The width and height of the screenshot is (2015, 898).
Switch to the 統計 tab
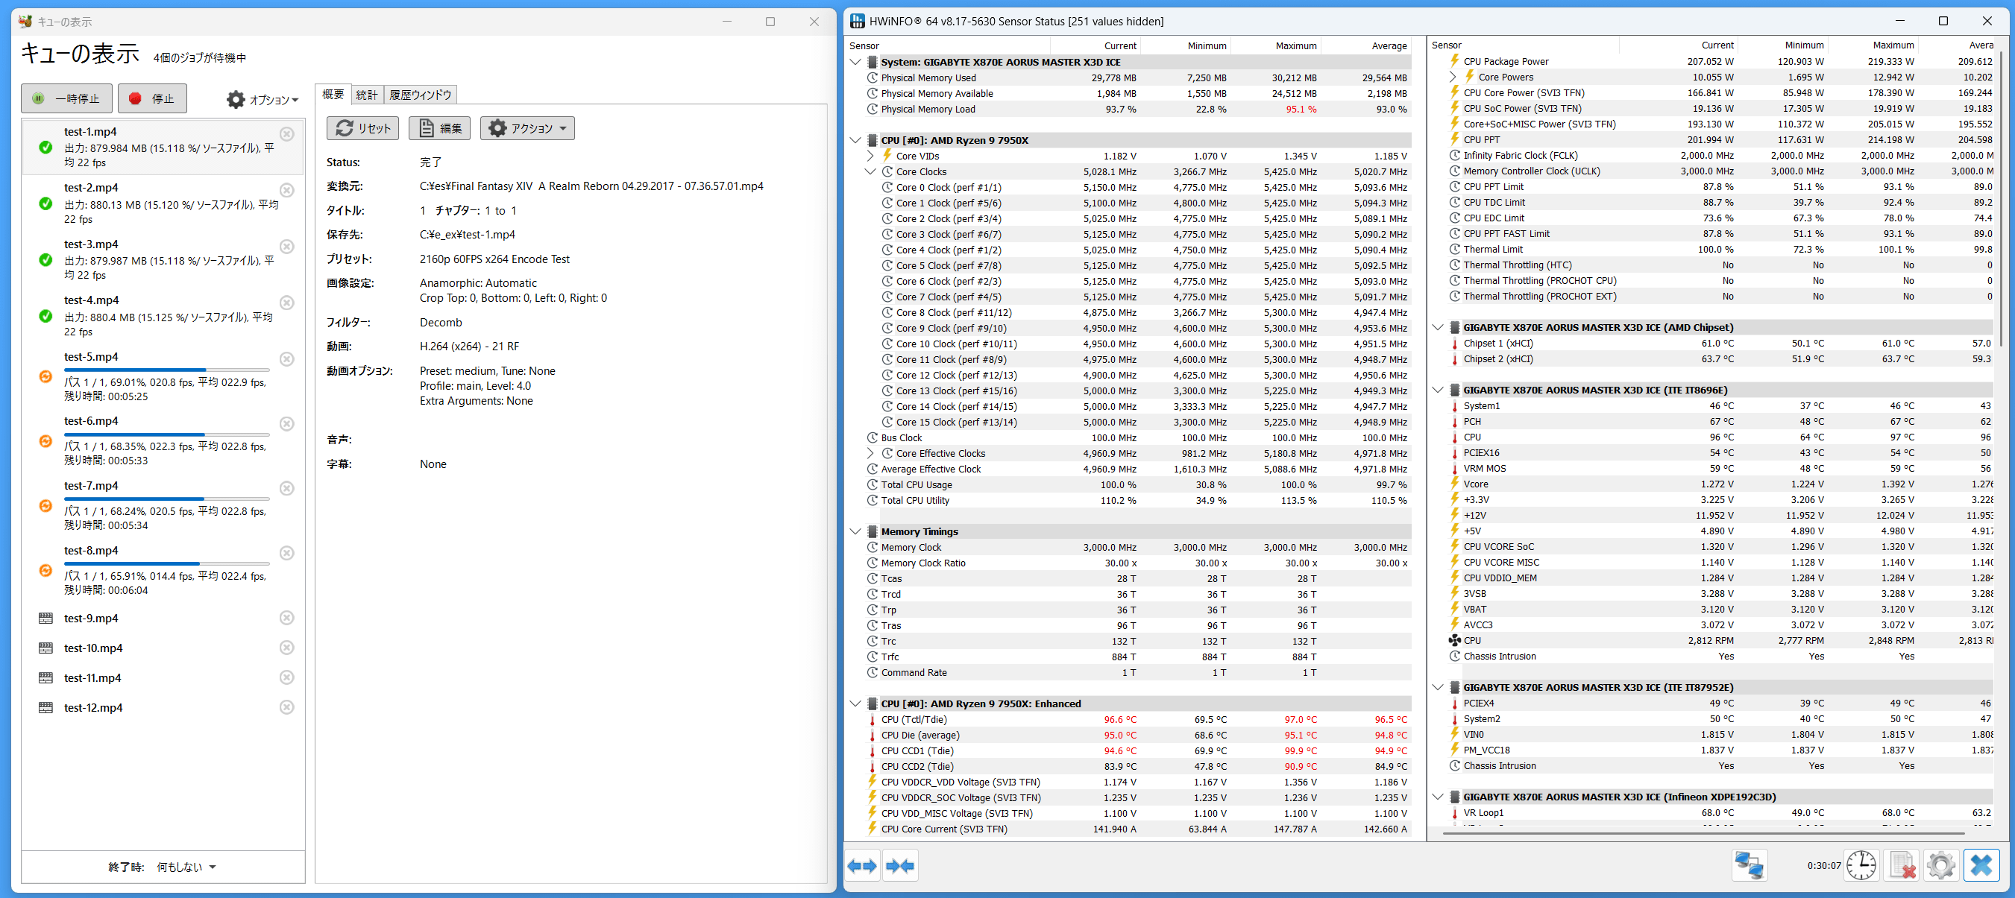(366, 95)
